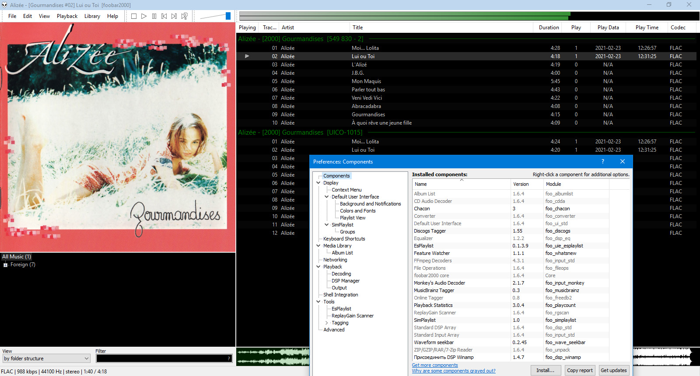
Task: Click the Preferences dialog help question mark
Action: click(603, 161)
